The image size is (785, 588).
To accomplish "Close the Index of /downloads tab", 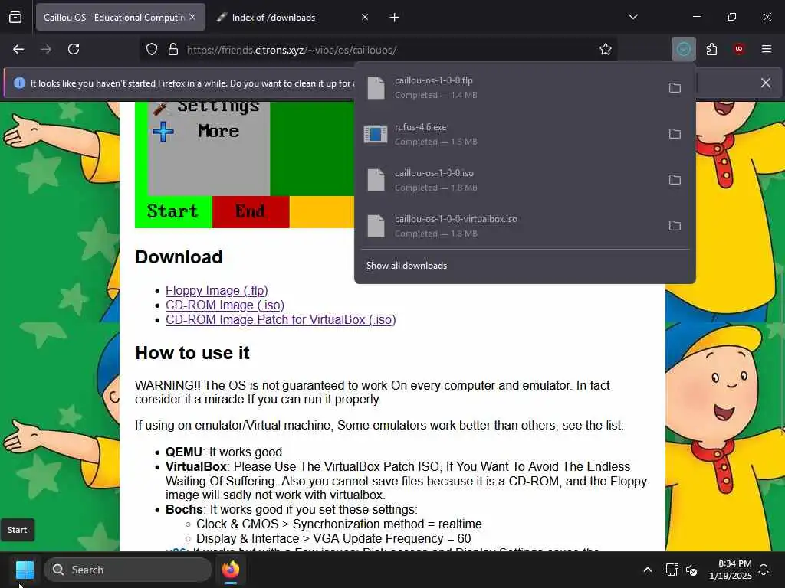I will pyautogui.click(x=365, y=17).
